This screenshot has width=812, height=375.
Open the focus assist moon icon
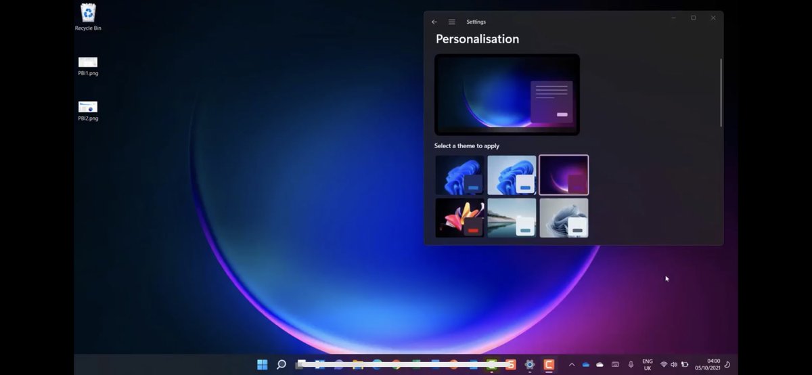tap(727, 365)
